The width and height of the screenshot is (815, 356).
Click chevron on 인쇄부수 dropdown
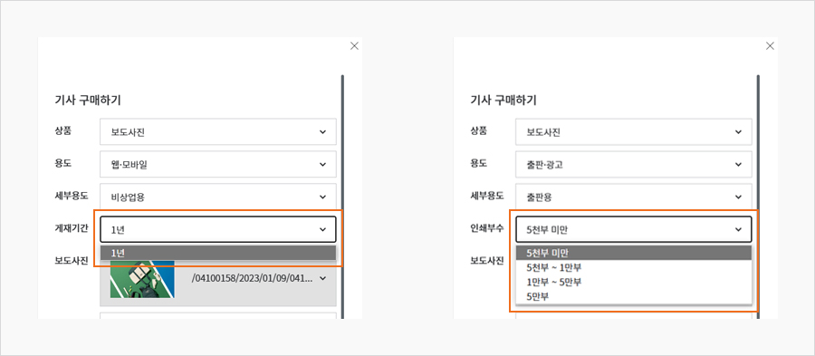tap(739, 229)
